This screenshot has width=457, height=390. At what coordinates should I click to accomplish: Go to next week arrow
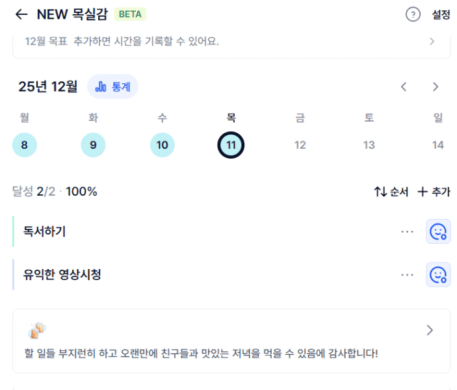tap(436, 87)
